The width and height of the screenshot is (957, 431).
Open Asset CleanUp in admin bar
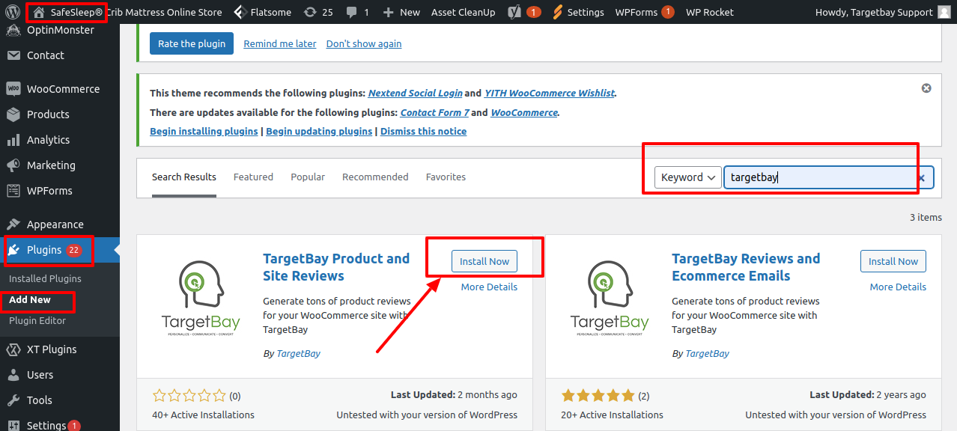click(463, 12)
